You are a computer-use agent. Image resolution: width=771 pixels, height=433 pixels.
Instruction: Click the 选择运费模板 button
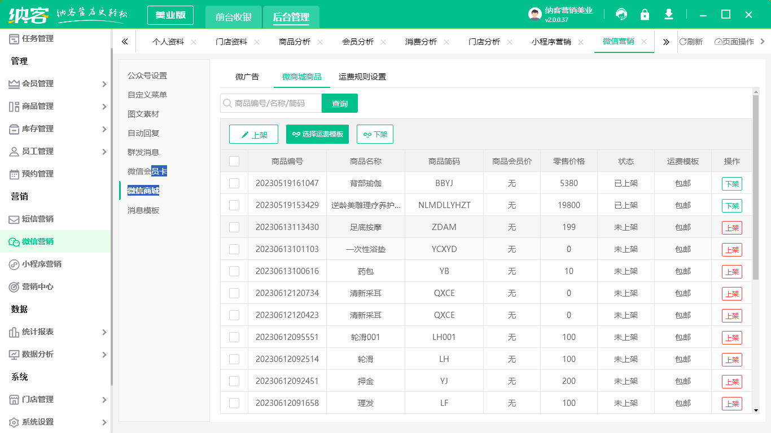coord(317,134)
